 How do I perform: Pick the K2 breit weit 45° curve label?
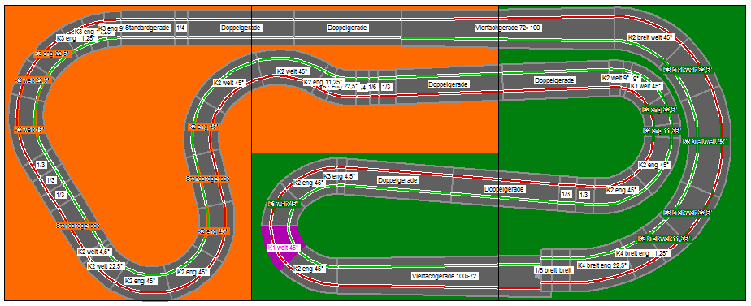[x=651, y=37]
